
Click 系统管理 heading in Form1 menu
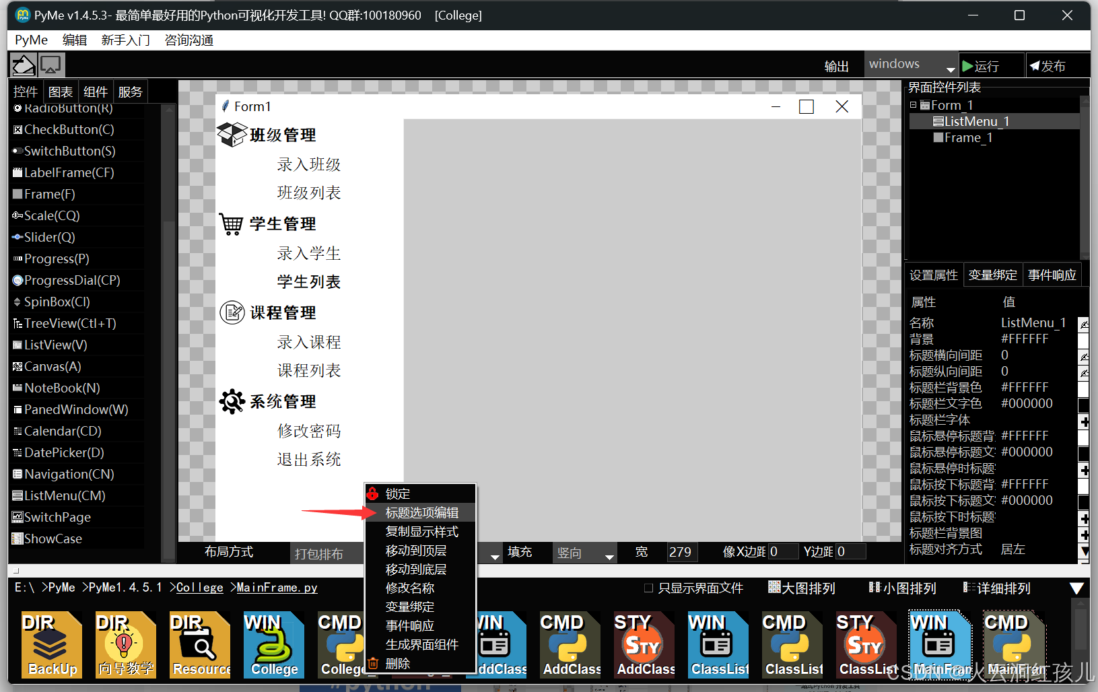[283, 402]
